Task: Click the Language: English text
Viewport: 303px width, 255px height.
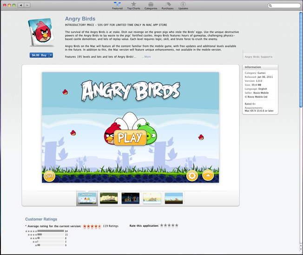Action: 256,89
